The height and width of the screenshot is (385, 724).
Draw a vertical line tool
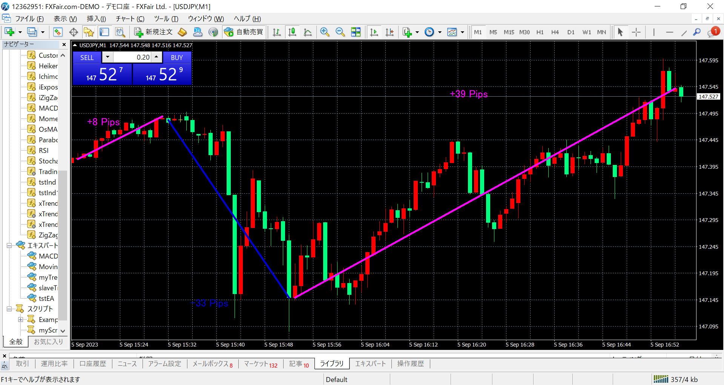click(654, 32)
